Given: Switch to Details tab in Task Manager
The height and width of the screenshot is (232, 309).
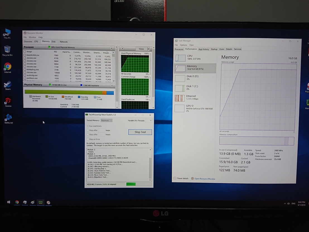Looking at the screenshot, I should click(x=229, y=49).
